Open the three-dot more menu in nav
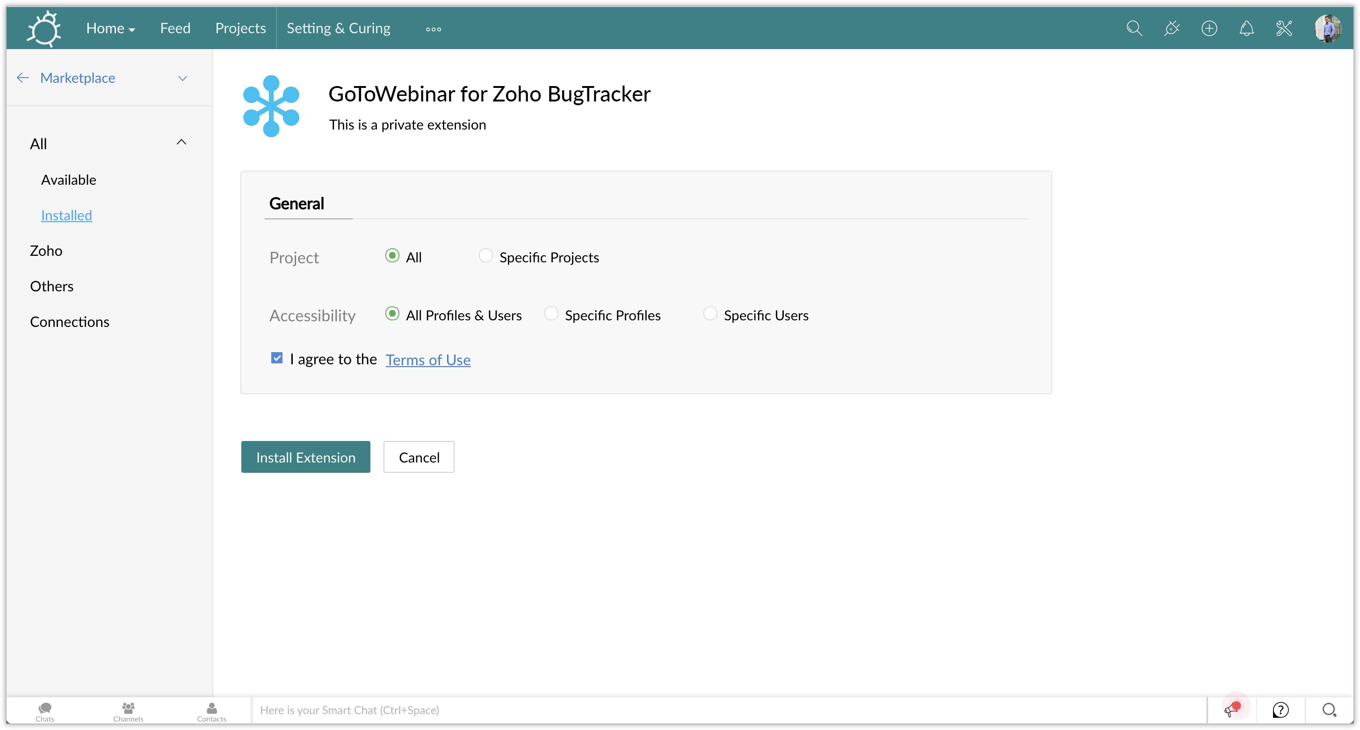The image size is (1360, 730). pos(434,29)
